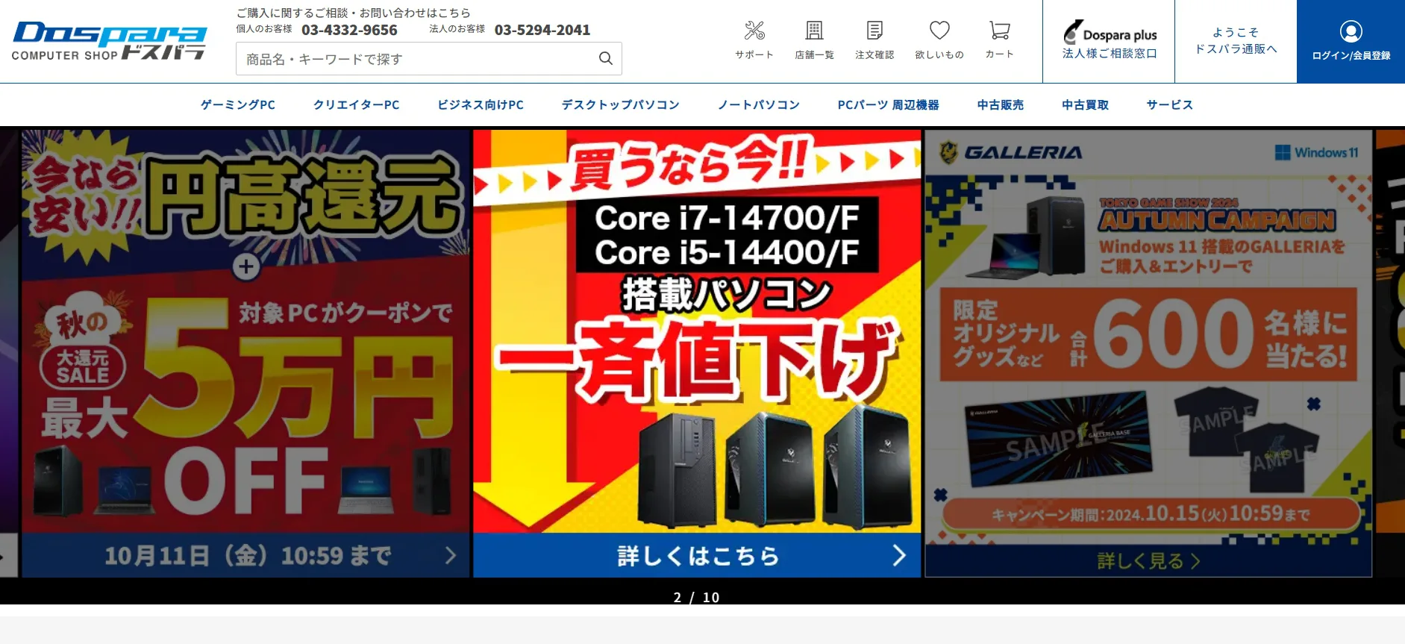1405x644 pixels.
Task: Open the Support wrench icon
Action: point(754,31)
